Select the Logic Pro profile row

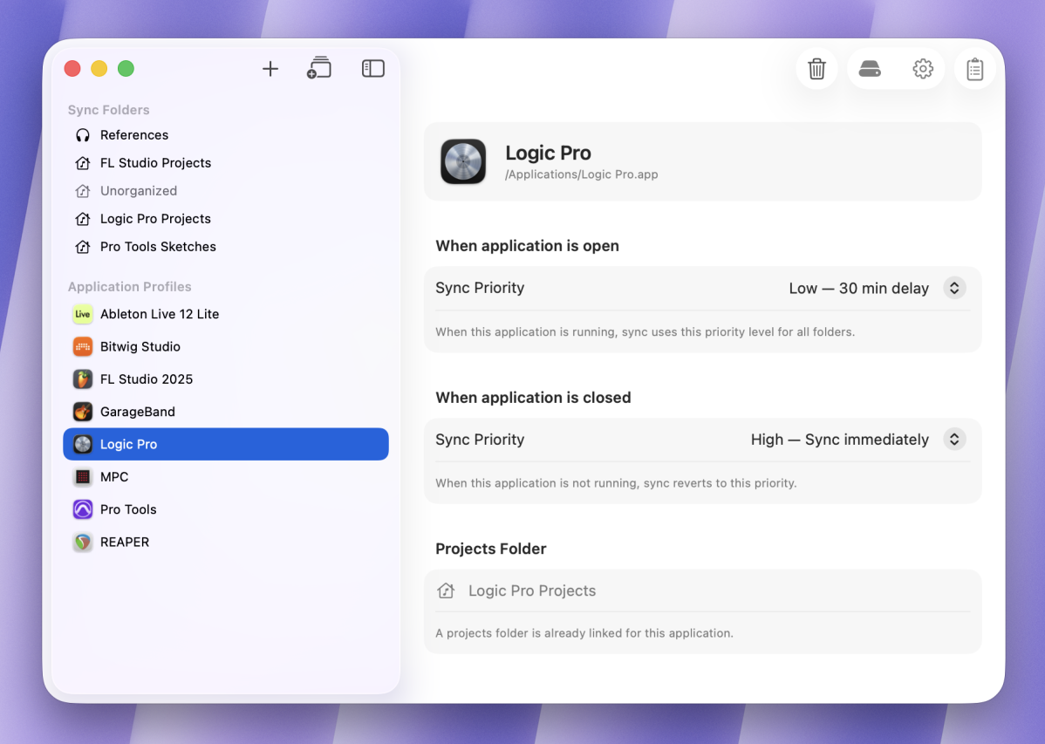tap(225, 444)
